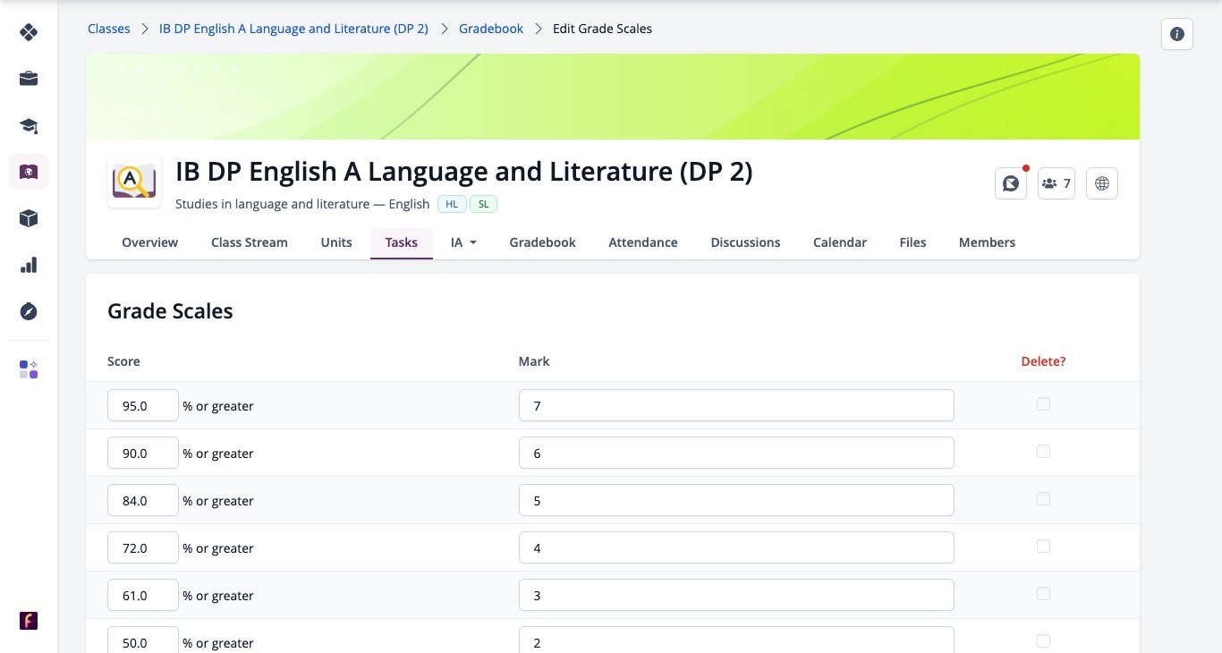Click the mark field containing 4
Viewport: 1222px width, 653px height.
click(x=736, y=547)
